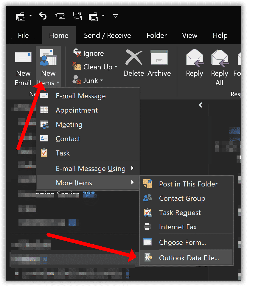Open the View ribbon tab
The width and height of the screenshot is (264, 294).
pos(190,35)
